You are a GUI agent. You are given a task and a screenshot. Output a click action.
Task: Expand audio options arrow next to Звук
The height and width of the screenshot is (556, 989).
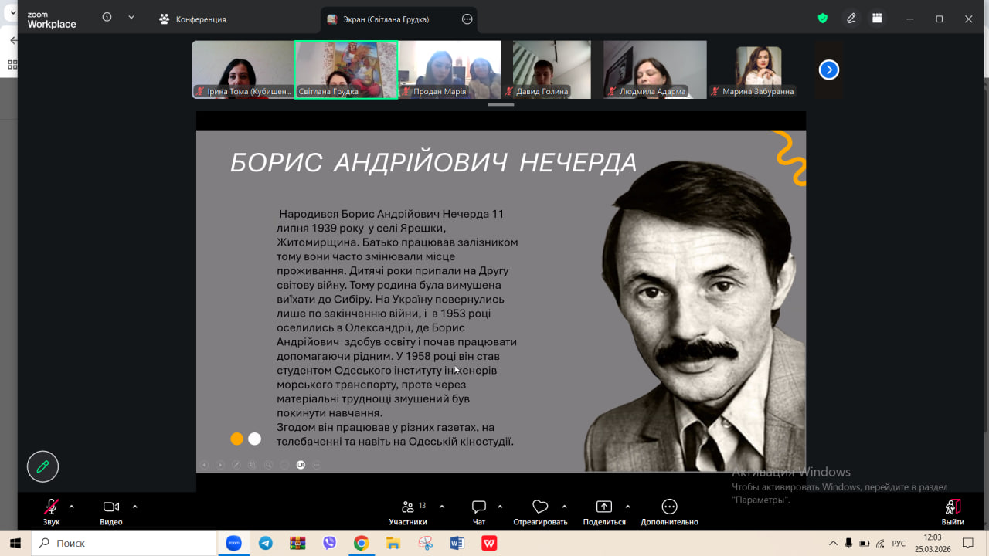72,507
